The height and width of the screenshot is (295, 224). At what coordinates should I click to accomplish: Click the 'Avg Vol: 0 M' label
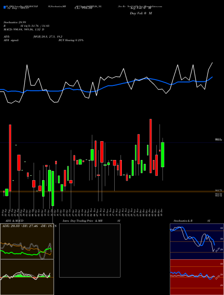(141, 8)
